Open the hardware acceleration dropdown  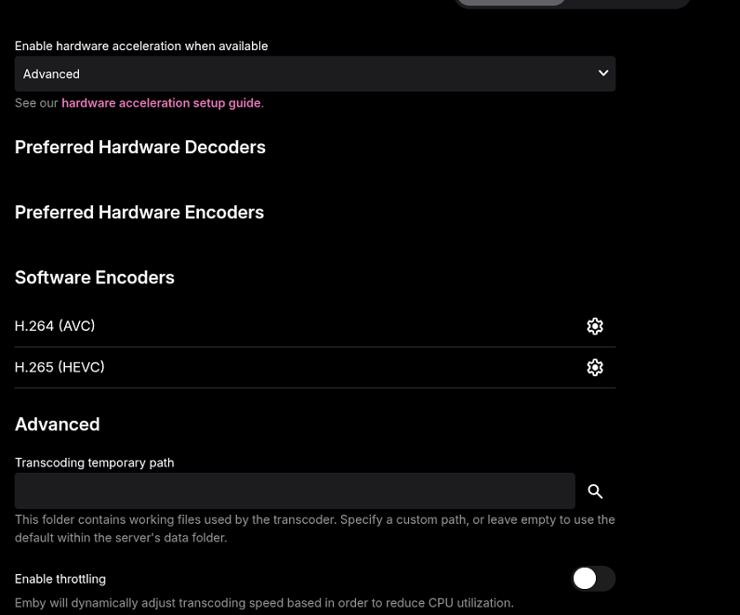click(x=314, y=74)
